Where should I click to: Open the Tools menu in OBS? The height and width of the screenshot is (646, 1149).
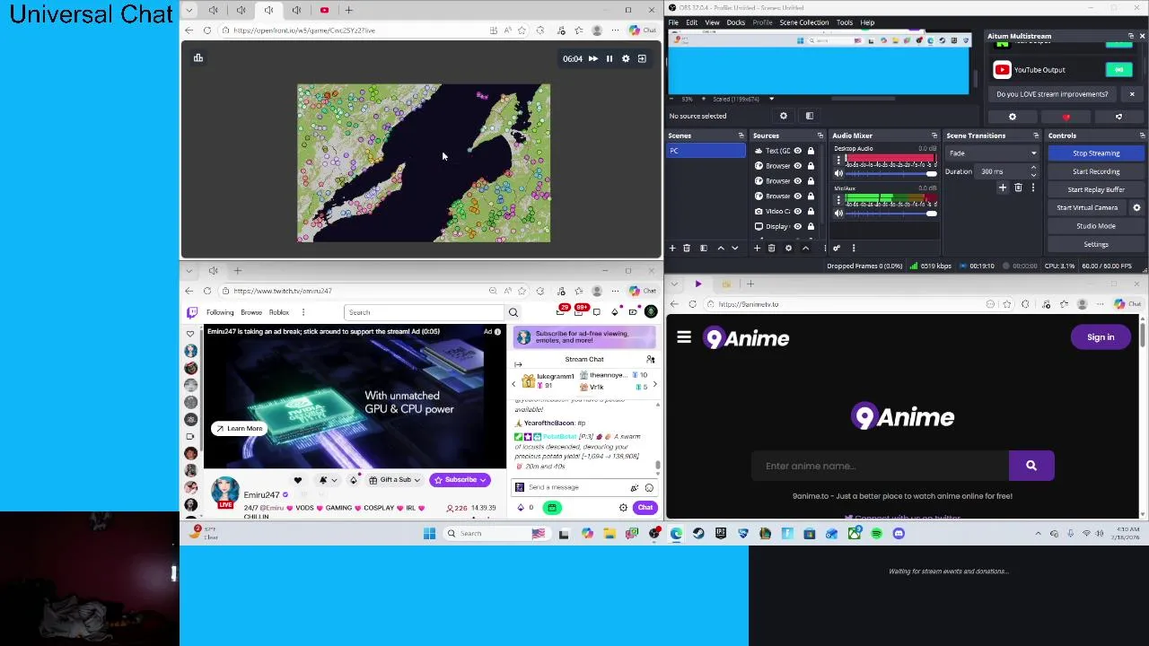pos(845,22)
